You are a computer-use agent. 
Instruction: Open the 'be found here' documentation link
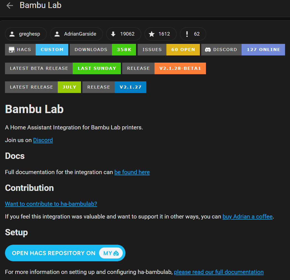[132, 172]
